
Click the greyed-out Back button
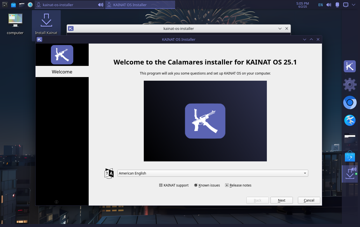coord(257,200)
